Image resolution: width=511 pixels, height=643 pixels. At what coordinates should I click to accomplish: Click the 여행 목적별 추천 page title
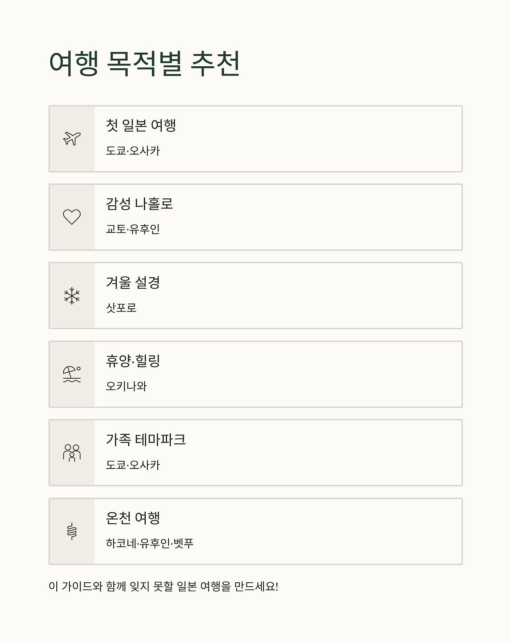tap(144, 64)
